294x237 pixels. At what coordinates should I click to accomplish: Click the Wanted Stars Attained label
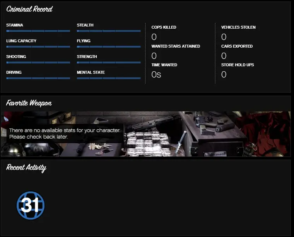[x=176, y=46]
